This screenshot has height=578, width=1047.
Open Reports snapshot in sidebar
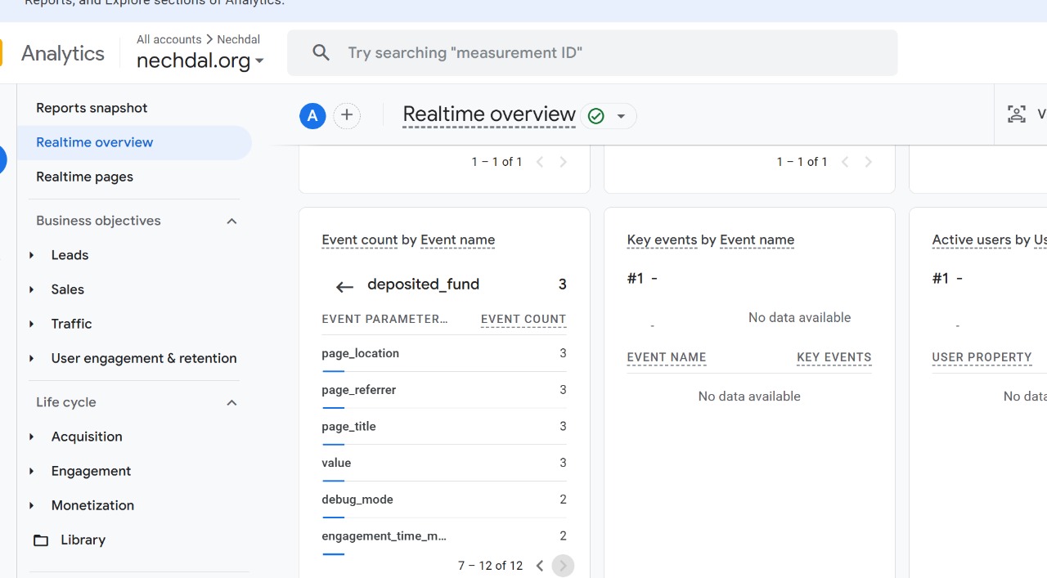92,108
